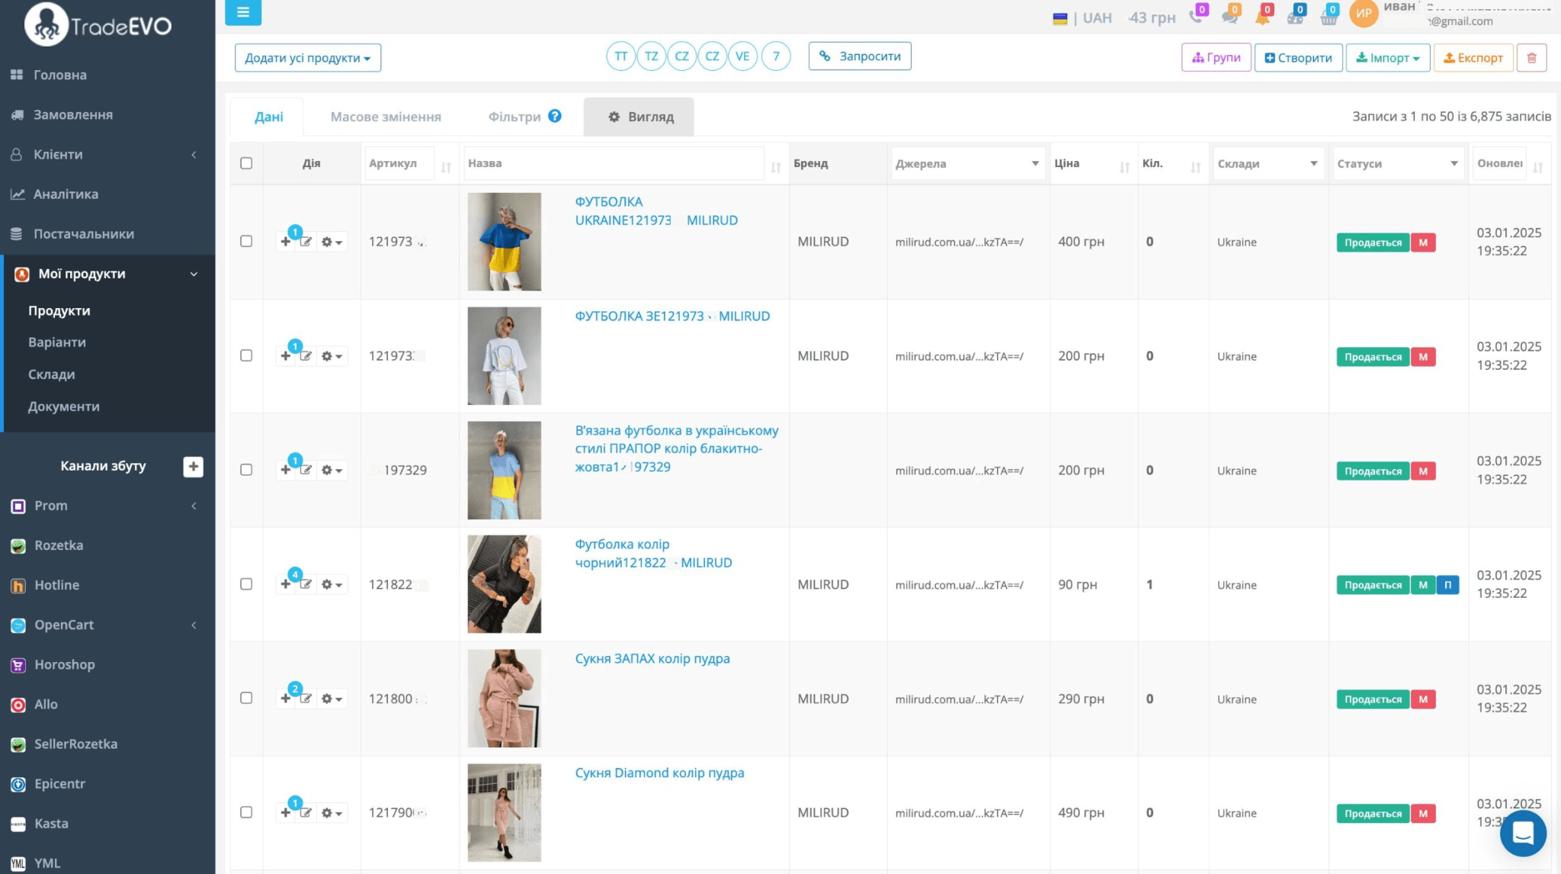Toggle the select-all checkbox in table header
The image size is (1561, 874).
[x=246, y=163]
